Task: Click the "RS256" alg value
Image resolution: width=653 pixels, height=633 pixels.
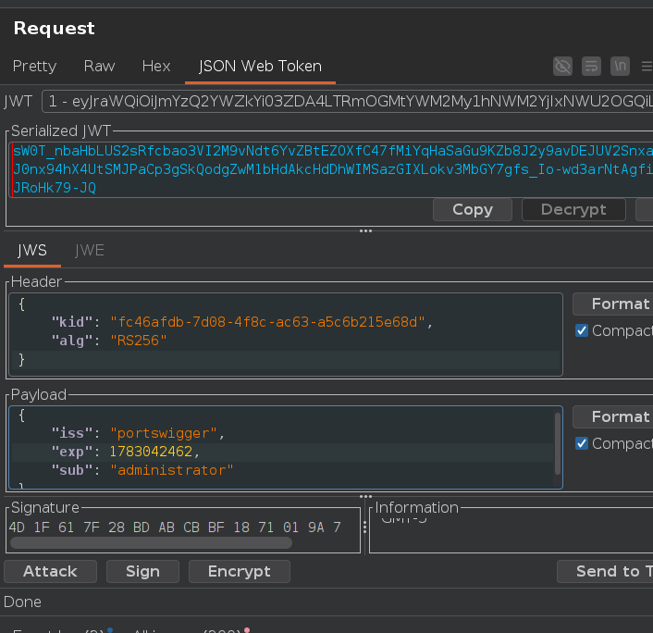Action: 138,341
